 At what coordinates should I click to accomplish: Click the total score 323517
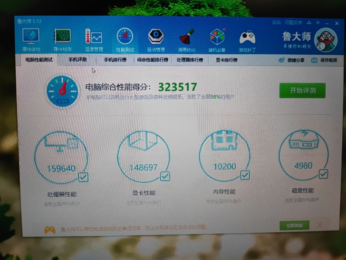(177, 87)
